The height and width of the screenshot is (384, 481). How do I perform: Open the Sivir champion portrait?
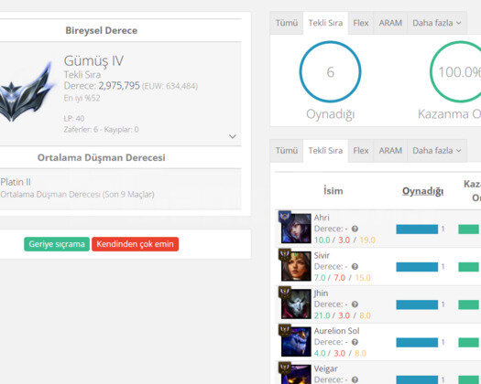[296, 266]
